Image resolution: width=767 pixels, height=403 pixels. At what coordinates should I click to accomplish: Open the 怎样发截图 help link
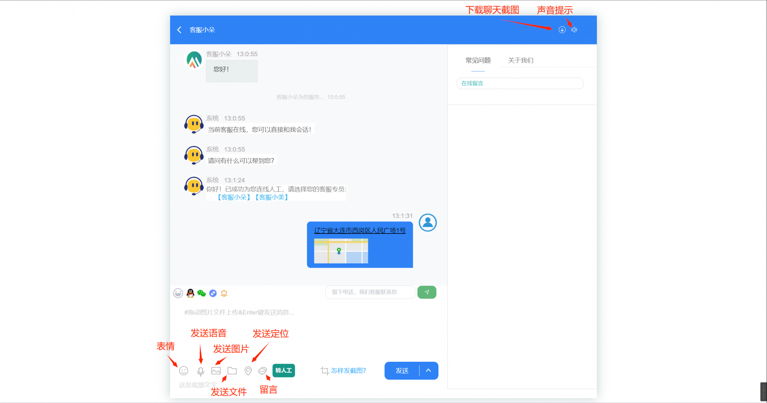pos(348,371)
